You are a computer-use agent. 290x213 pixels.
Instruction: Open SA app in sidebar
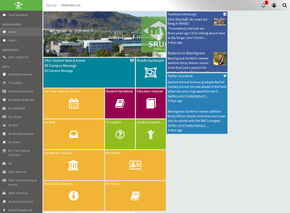pyautogui.click(x=21, y=163)
